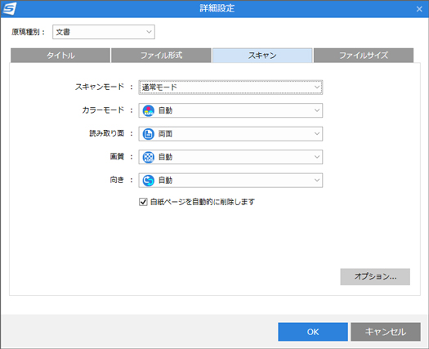Expand the 向き orientation dropdown
The height and width of the screenshot is (349, 429).
point(230,181)
